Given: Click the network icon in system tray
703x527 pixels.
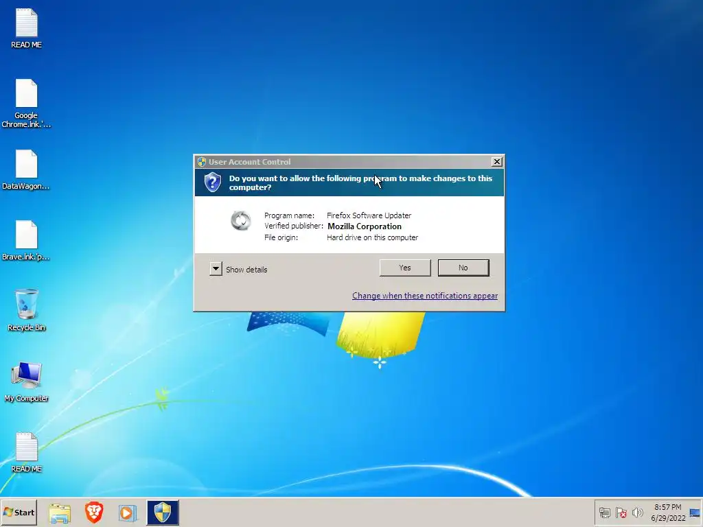Looking at the screenshot, I should 605,513.
